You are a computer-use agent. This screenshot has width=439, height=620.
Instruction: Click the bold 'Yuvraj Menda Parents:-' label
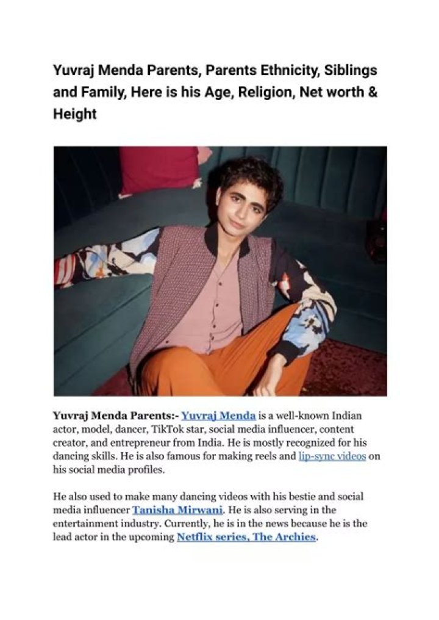(x=116, y=416)
